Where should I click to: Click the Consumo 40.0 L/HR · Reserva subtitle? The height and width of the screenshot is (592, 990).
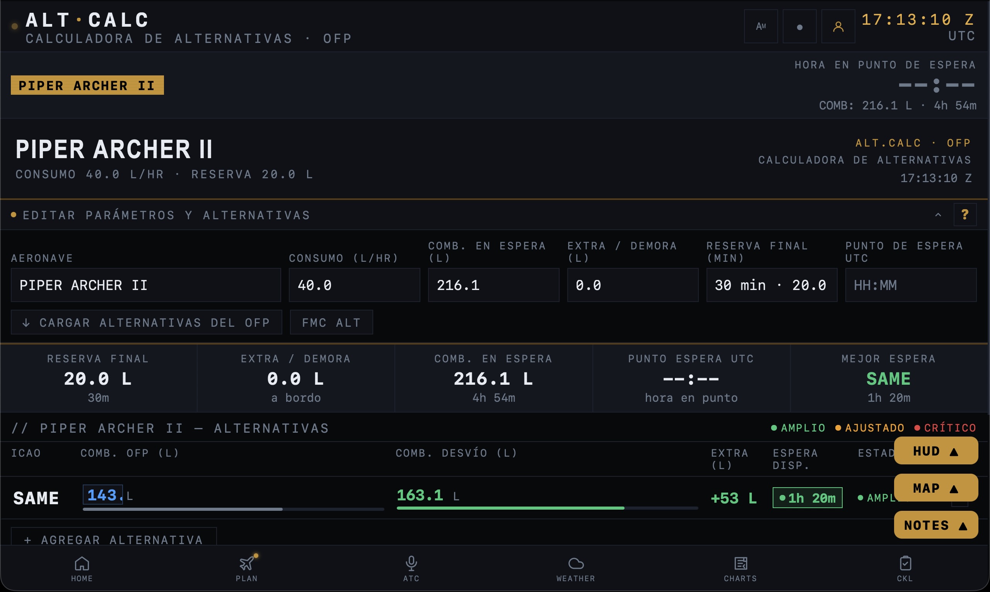(164, 174)
